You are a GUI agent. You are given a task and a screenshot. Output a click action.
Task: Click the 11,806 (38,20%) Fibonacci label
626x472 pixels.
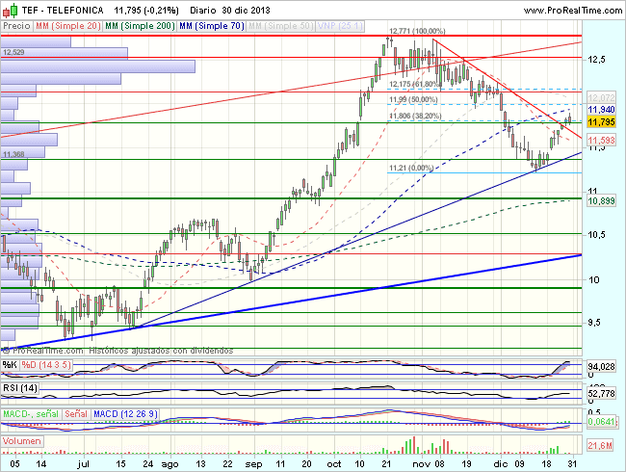tap(415, 116)
